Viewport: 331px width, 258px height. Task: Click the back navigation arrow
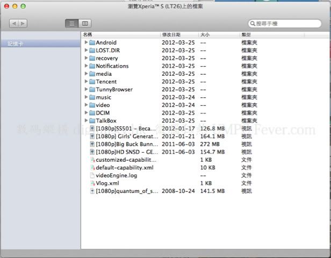coord(13,24)
